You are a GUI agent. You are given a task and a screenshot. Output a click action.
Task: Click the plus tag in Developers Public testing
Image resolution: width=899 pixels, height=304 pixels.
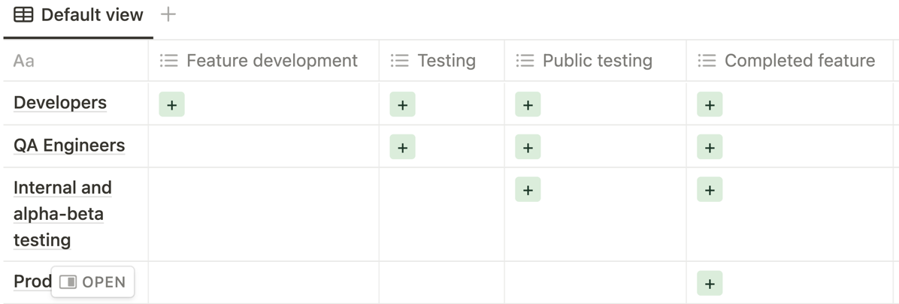pyautogui.click(x=528, y=105)
